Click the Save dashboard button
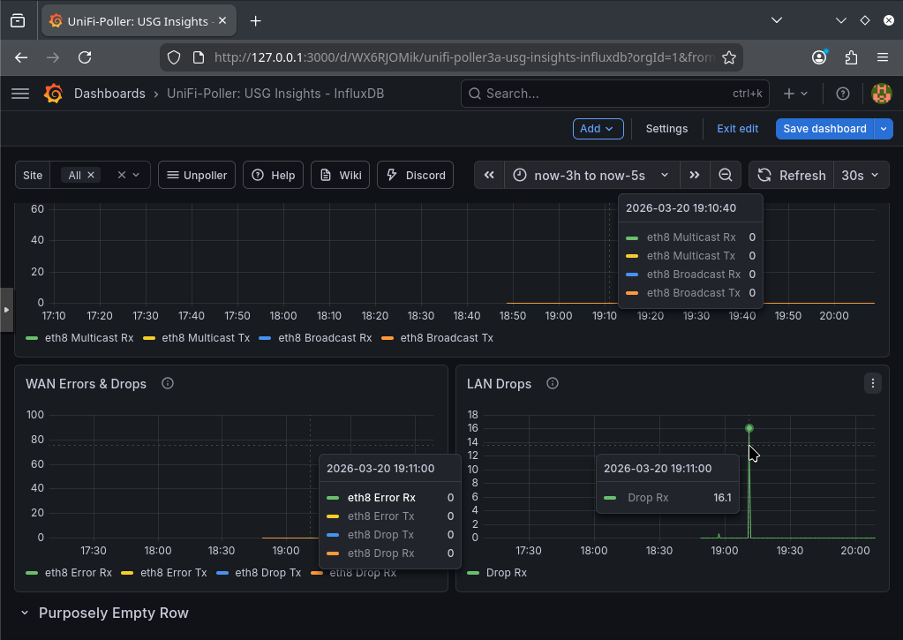Viewport: 903px width, 640px height. [825, 127]
